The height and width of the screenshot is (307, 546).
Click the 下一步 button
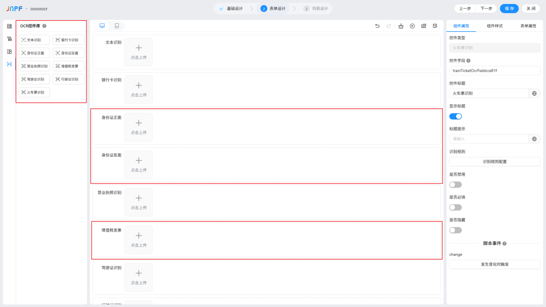pos(486,9)
